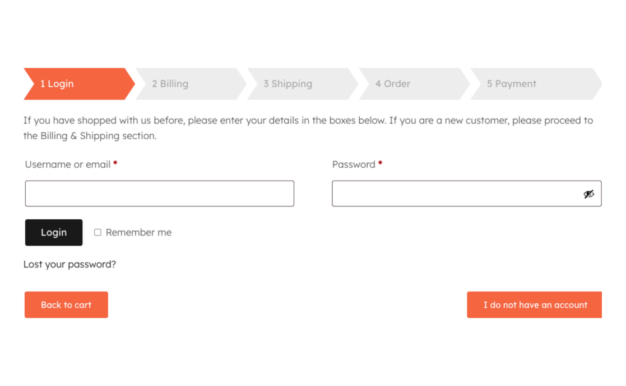Viewport: 626px width, 386px height.
Task: Toggle password visibility with the eye icon
Action: point(589,193)
